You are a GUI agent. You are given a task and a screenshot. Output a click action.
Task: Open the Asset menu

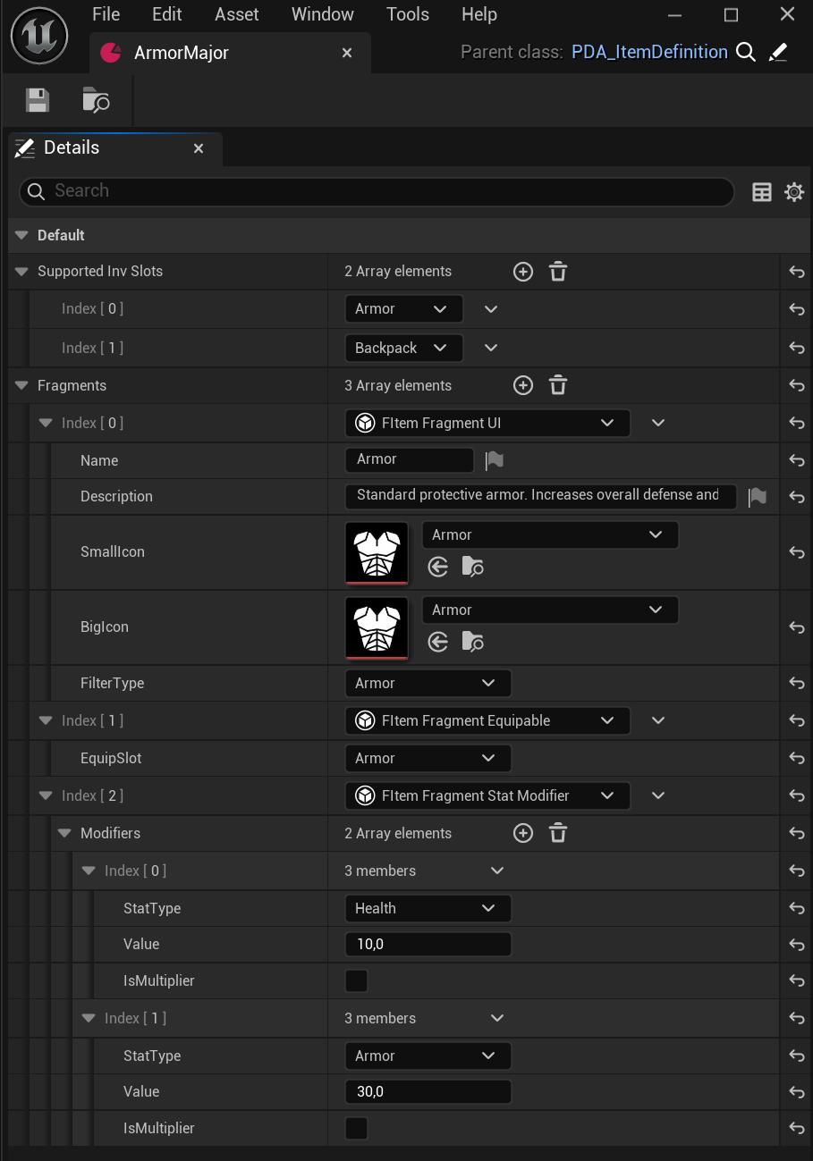click(237, 14)
